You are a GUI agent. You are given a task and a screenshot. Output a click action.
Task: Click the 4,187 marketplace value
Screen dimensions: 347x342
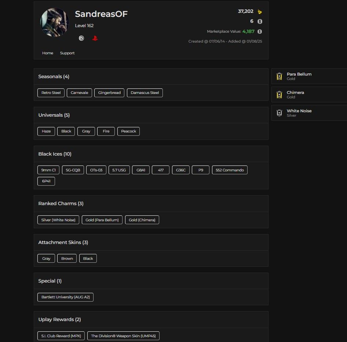pyautogui.click(x=248, y=32)
